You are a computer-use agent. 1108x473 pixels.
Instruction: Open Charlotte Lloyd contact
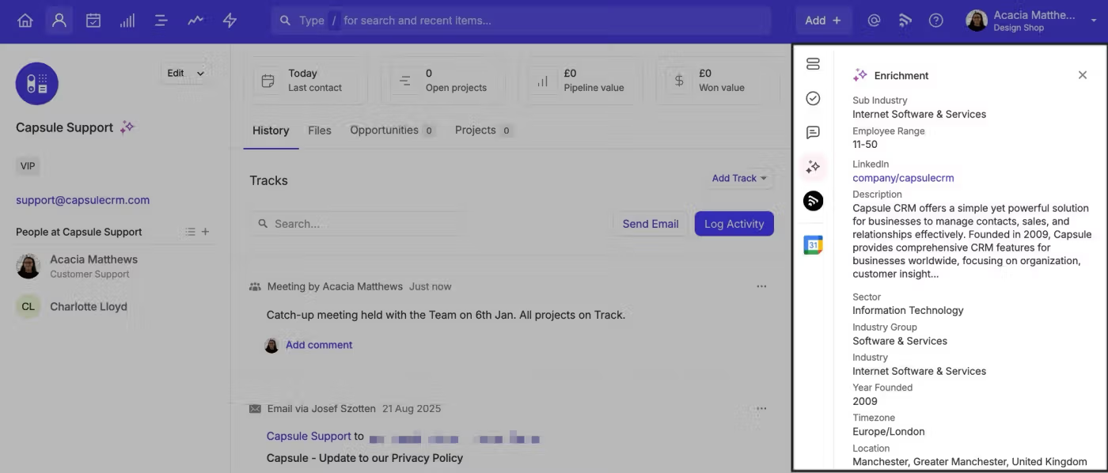click(x=88, y=307)
